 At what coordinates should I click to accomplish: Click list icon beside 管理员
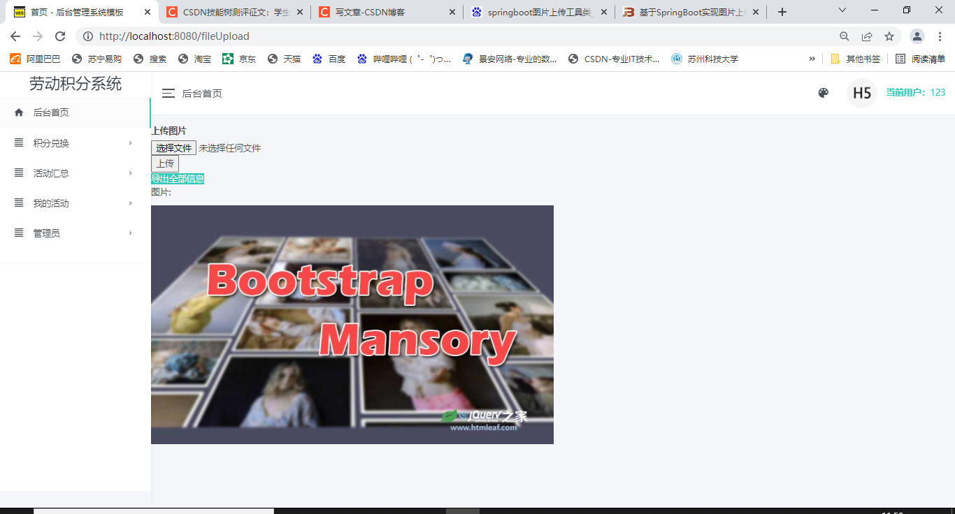19,233
